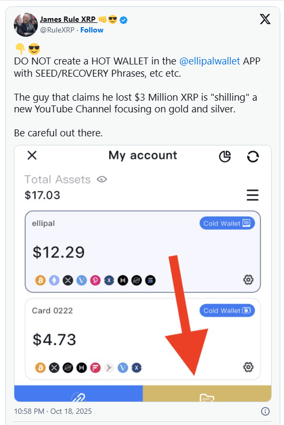
Task: Open James Rule XRP profile name
Action: coord(68,19)
